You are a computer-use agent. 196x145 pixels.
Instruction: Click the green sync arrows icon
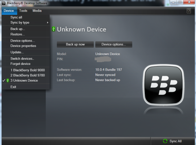pyautogui.click(x=165, y=141)
